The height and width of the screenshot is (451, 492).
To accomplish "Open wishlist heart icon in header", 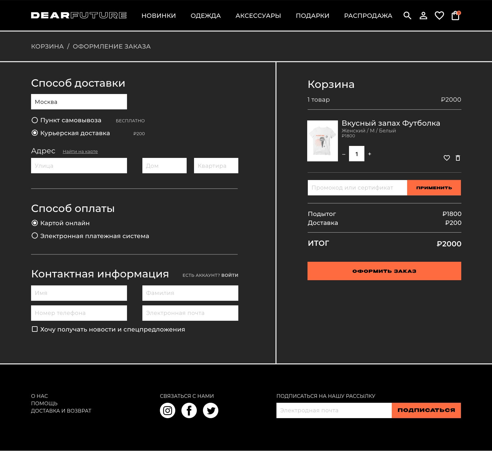I will (x=439, y=16).
